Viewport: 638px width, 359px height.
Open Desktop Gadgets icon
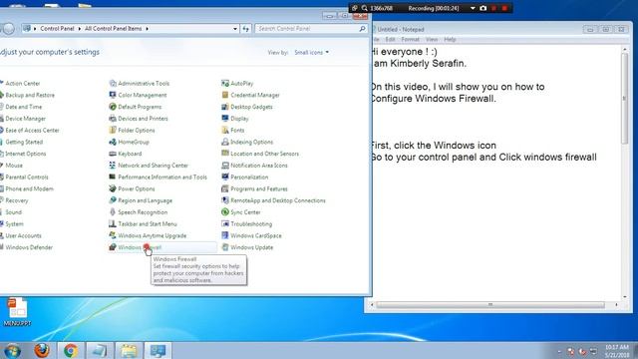pyautogui.click(x=225, y=107)
